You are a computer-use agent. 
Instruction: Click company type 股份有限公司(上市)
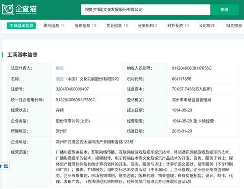click(73, 121)
